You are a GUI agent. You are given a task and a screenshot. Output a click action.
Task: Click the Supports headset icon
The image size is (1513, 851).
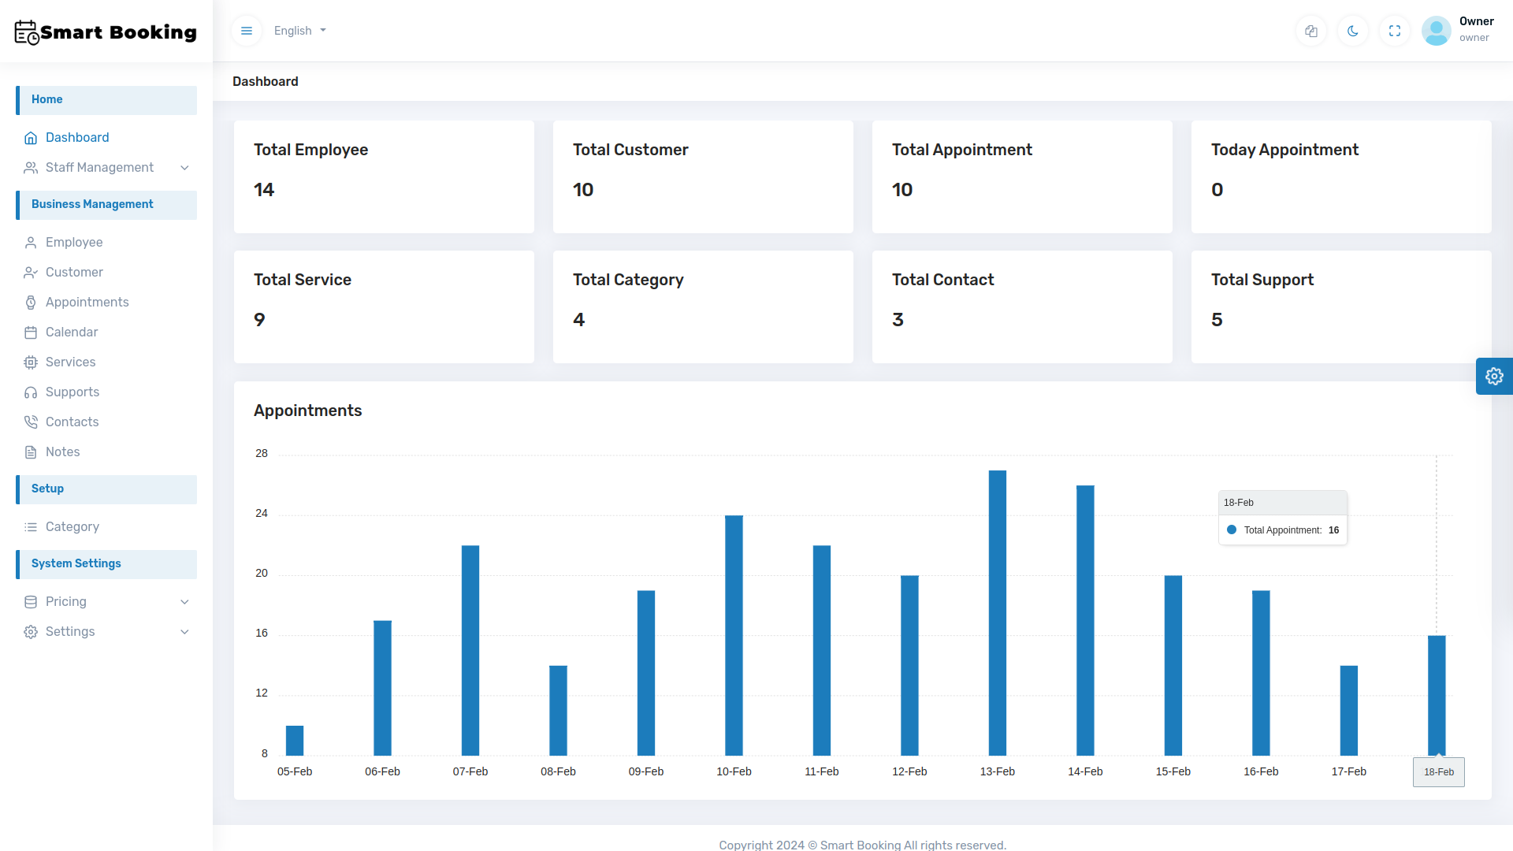32,392
